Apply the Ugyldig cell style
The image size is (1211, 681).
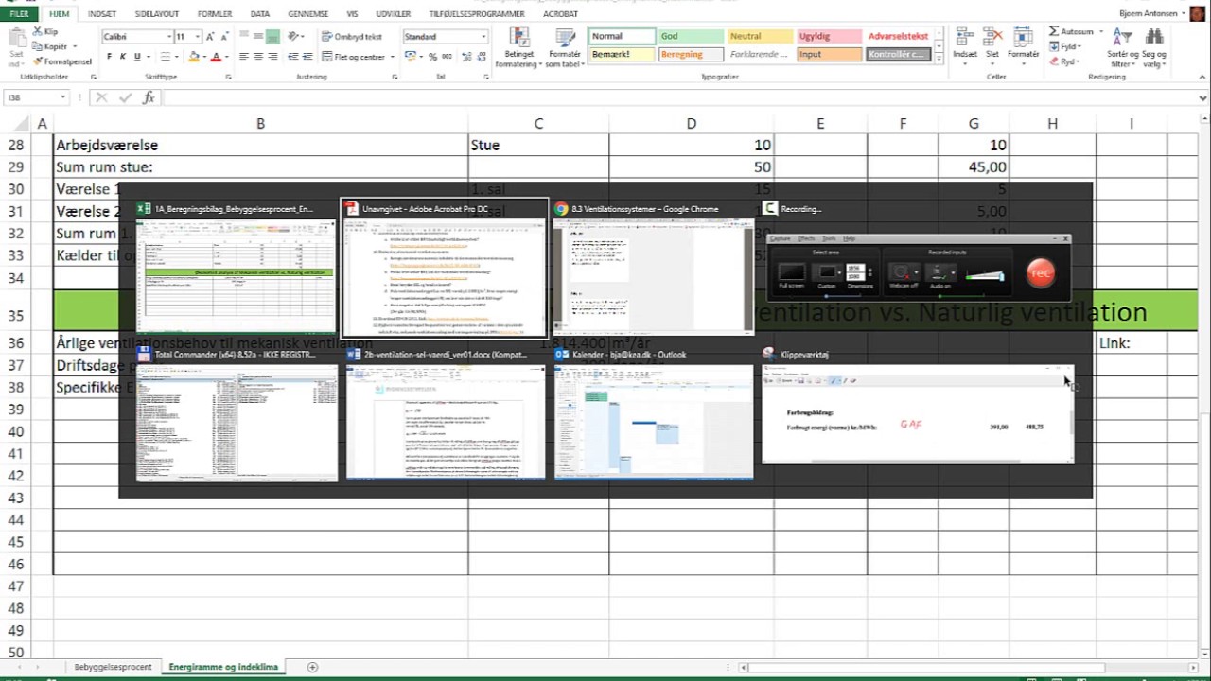coord(829,36)
